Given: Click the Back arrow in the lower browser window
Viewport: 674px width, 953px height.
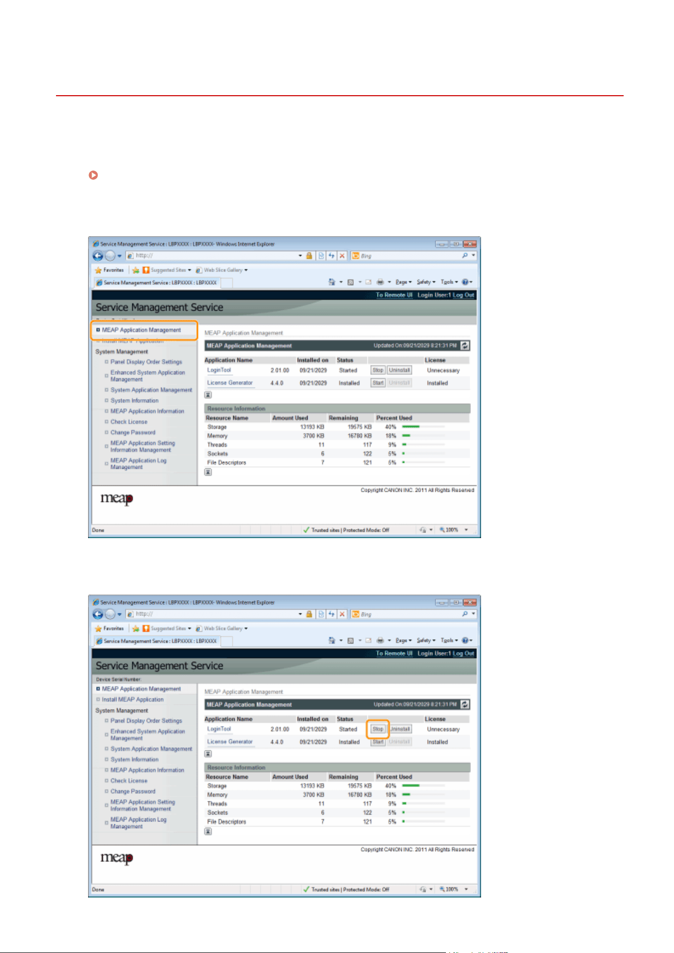Looking at the screenshot, I should pyautogui.click(x=98, y=614).
